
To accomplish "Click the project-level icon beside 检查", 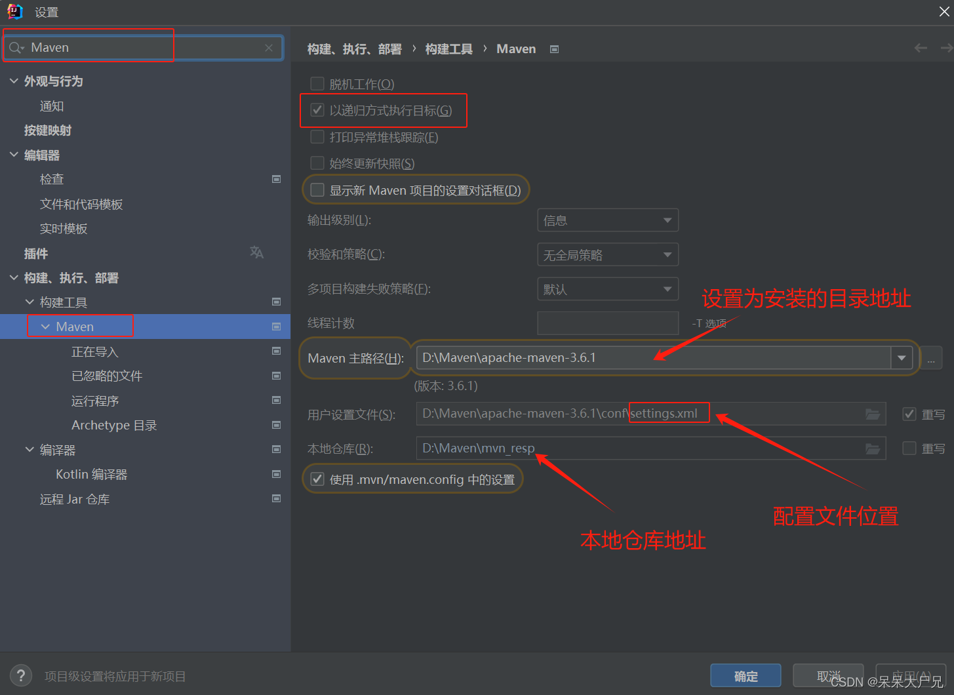I will click(276, 179).
